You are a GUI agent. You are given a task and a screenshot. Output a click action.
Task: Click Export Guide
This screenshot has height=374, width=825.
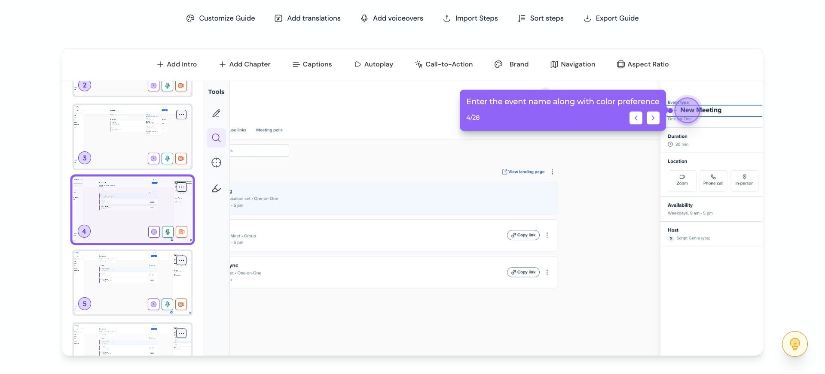pos(611,18)
